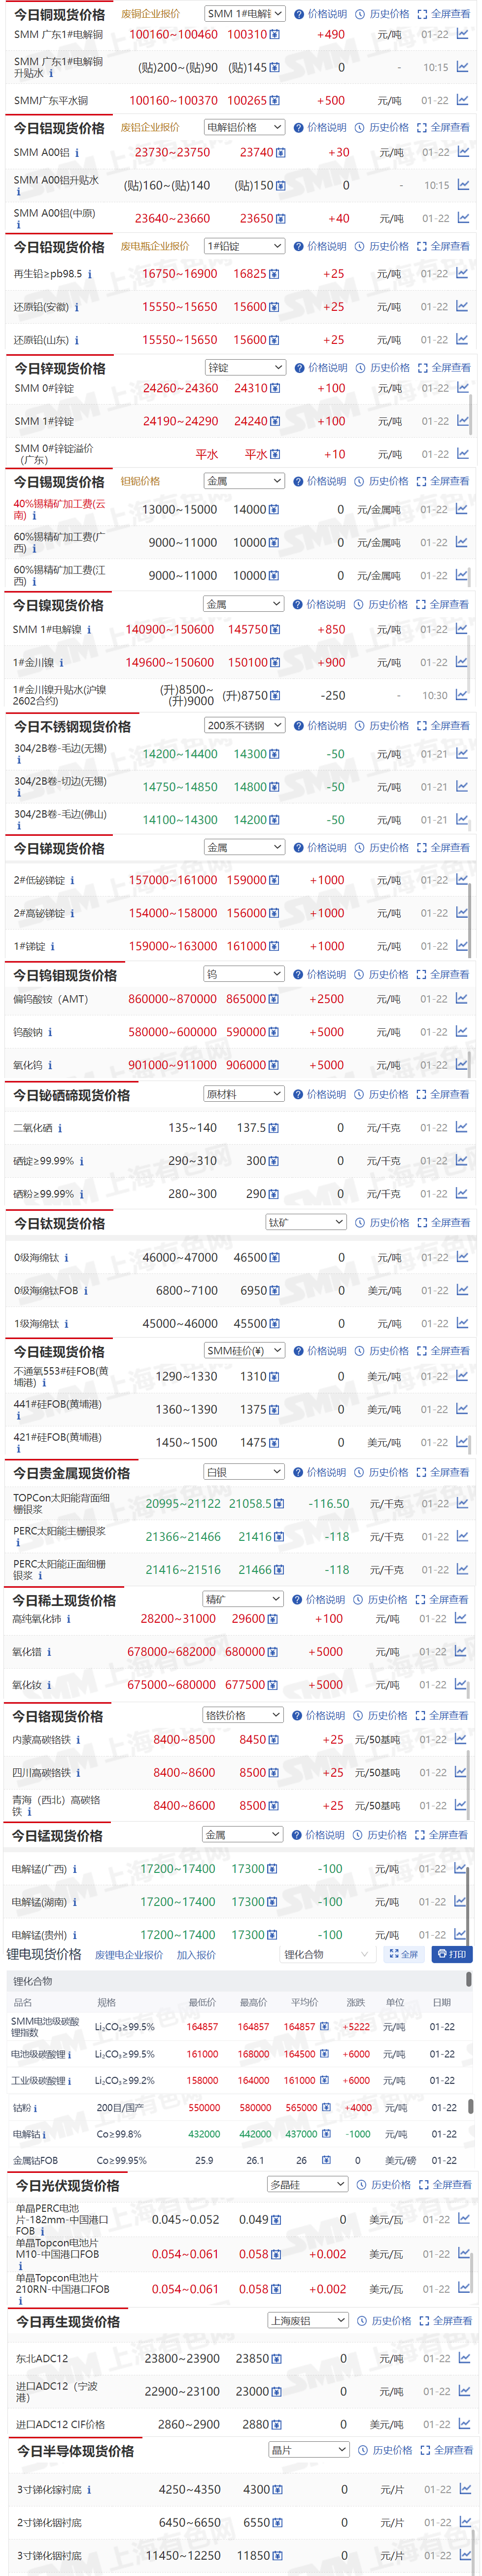This screenshot has width=482, height=2576.
Task: Click chart icon in 2#低铋锑锭 row
Action: coord(462,880)
